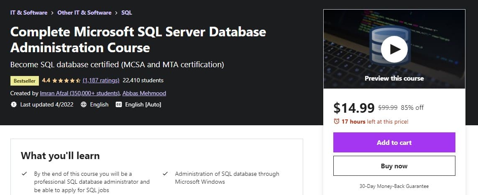This screenshot has height=195, width=478.
Task: Click the last updated alert icon
Action: (14, 104)
